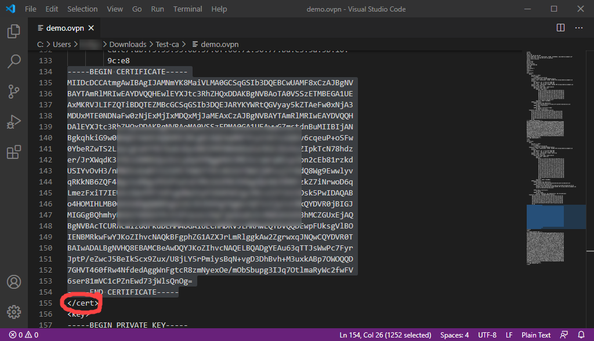Split the editor using the toolbar icon

click(x=560, y=27)
